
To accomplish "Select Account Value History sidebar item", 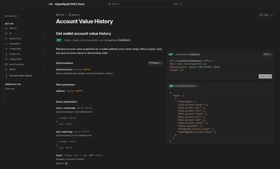I will 21,75.
